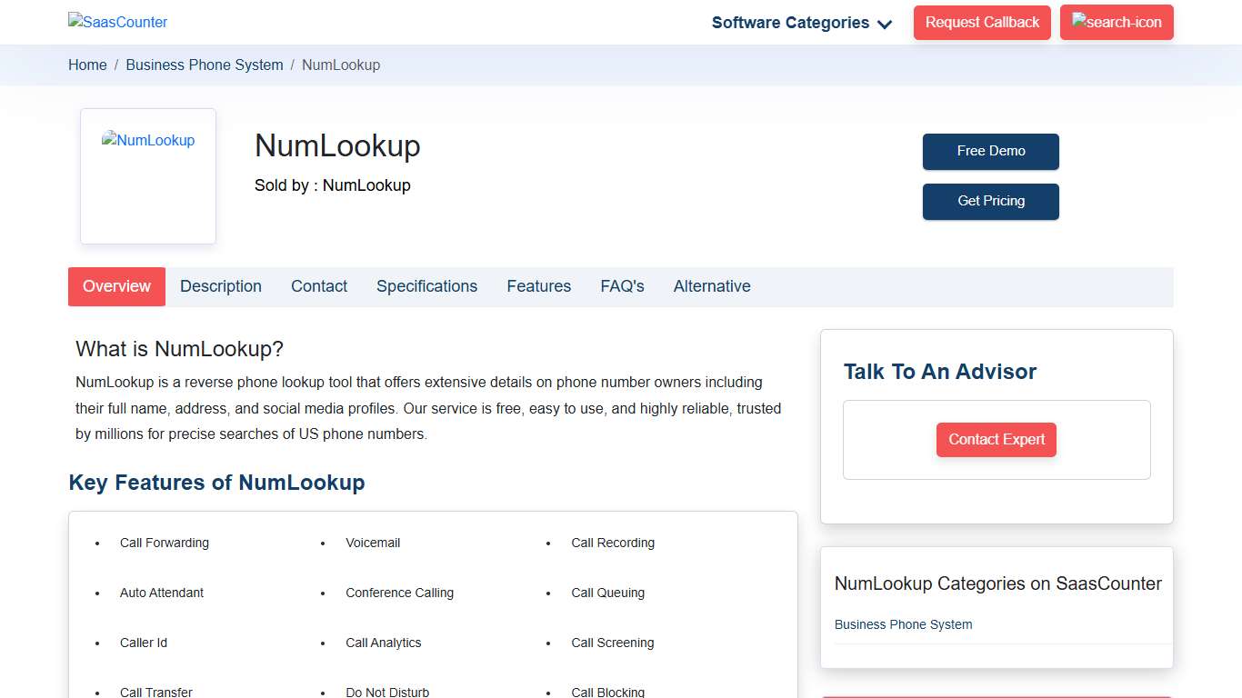Select the Overview tab
This screenshot has height=698, width=1242.
pyautogui.click(x=116, y=285)
